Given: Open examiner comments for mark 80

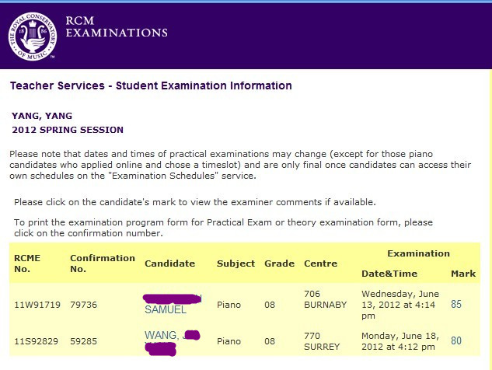Looking at the screenshot, I should (456, 340).
